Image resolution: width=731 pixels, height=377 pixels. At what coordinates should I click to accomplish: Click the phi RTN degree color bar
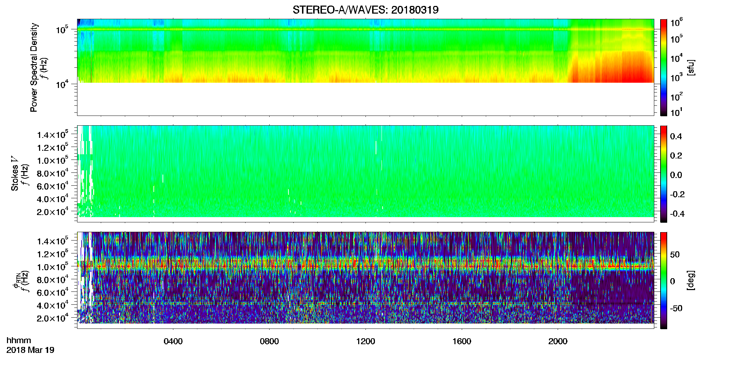[x=663, y=280]
